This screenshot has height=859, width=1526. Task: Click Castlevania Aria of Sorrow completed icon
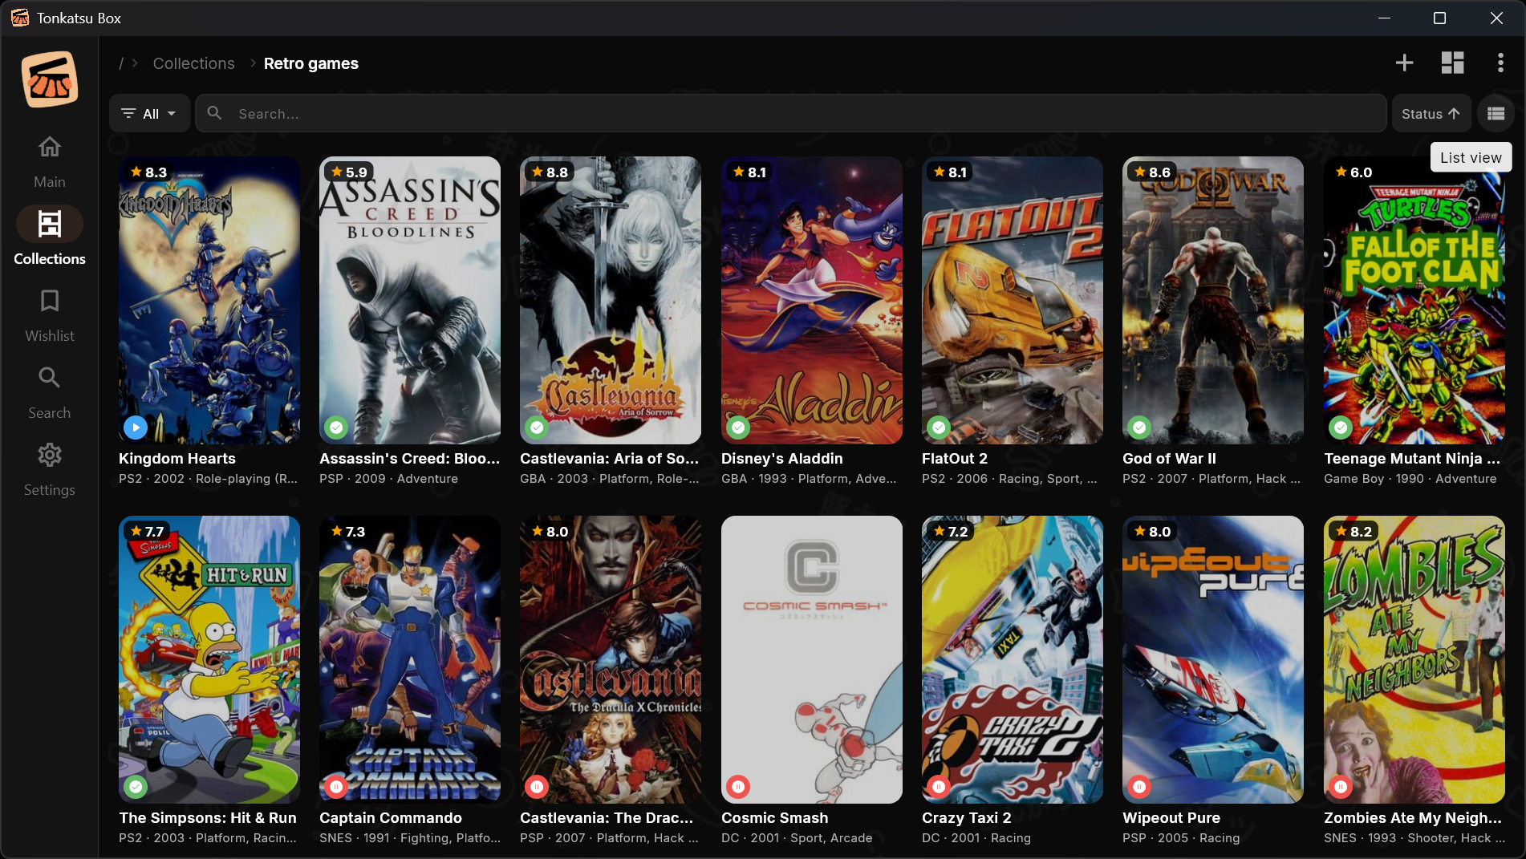[537, 427]
